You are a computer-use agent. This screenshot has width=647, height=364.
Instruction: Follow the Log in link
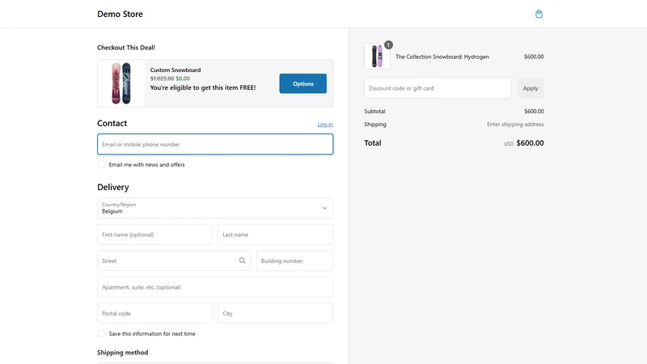click(x=325, y=125)
